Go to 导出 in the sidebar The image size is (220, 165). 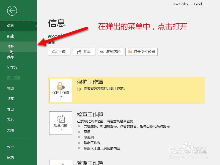pos(18,109)
